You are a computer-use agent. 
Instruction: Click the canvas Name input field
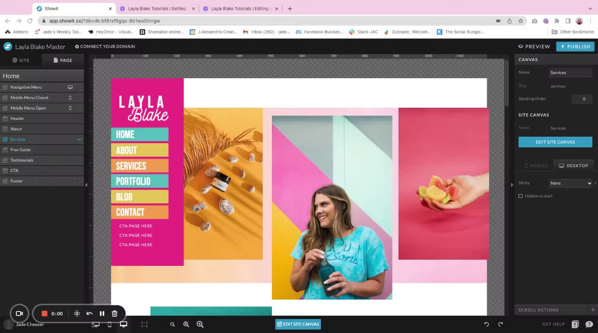570,73
